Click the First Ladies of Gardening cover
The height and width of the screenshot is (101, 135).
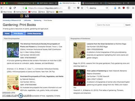(79, 78)
